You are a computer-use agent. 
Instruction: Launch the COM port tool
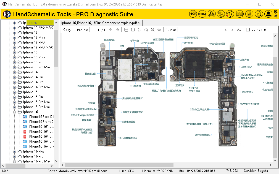click(x=202, y=14)
